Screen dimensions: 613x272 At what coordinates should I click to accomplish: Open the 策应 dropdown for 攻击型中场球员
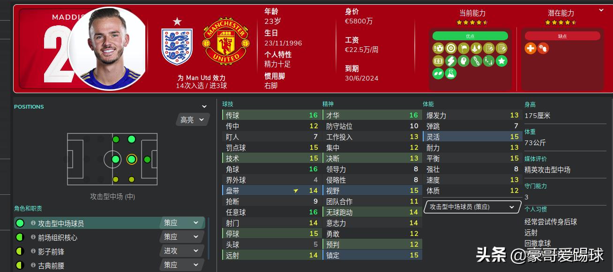[x=181, y=223]
